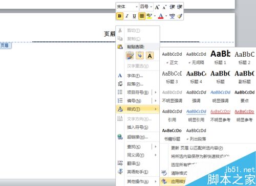Open 其他操作(A) submenu
This screenshot has height=186, width=256.
click(138, 181)
